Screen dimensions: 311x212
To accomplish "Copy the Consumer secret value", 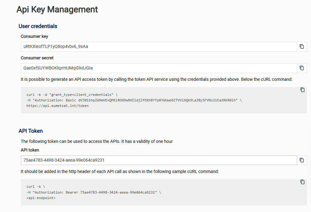I will pos(302,68).
